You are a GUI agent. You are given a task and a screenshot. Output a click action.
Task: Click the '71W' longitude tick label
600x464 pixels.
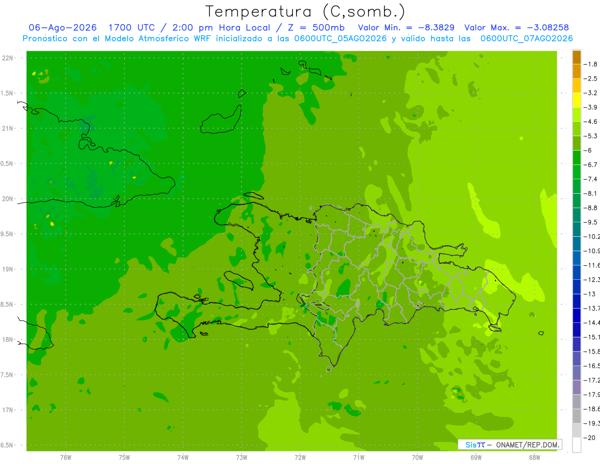tap(358, 457)
